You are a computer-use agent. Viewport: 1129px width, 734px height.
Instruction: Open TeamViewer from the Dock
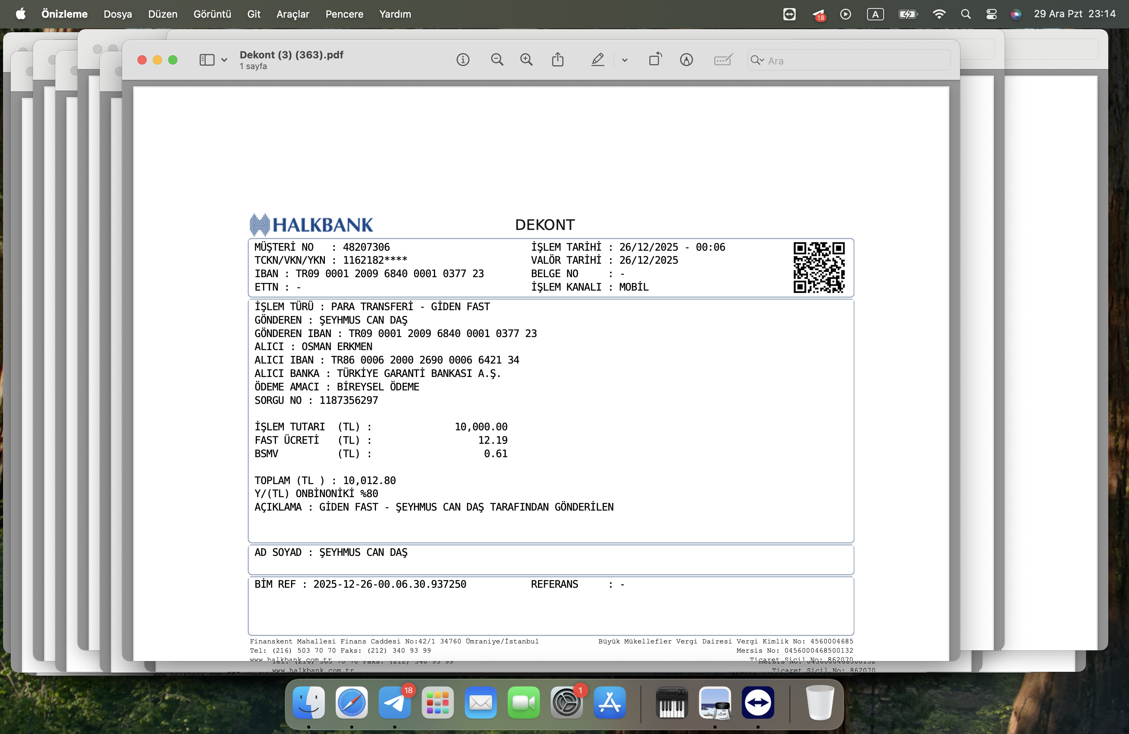coord(758,702)
